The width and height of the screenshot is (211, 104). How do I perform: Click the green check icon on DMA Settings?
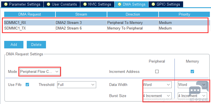click(120, 4)
